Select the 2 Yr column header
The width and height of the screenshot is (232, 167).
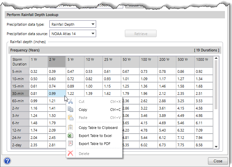point(57,62)
